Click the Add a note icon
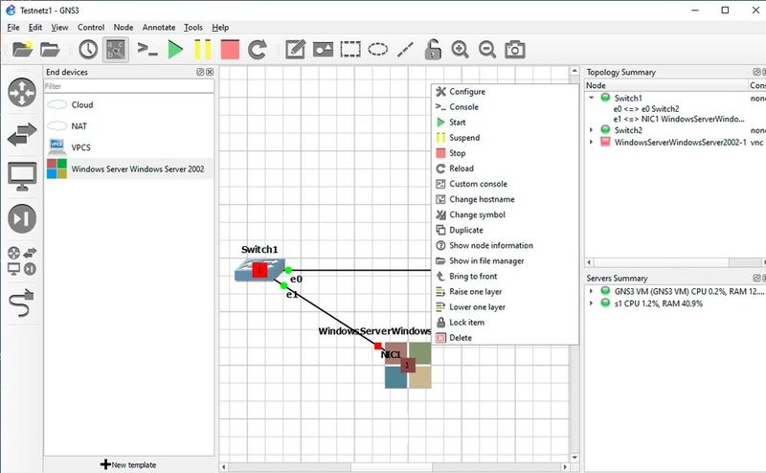This screenshot has width=766, height=473. 296,49
